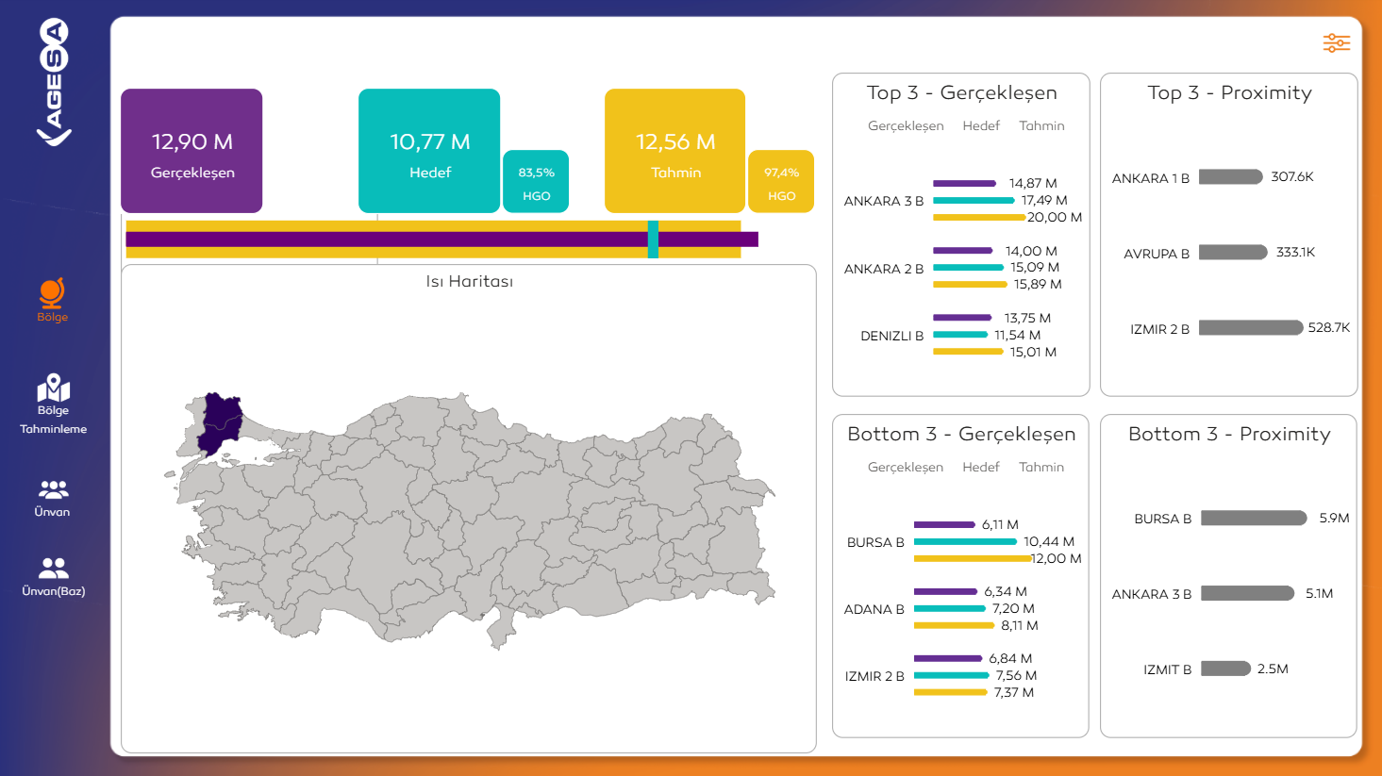Toggle the Gerçekleşen legend in Top 3 panel
The height and width of the screenshot is (776, 1382).
905,124
